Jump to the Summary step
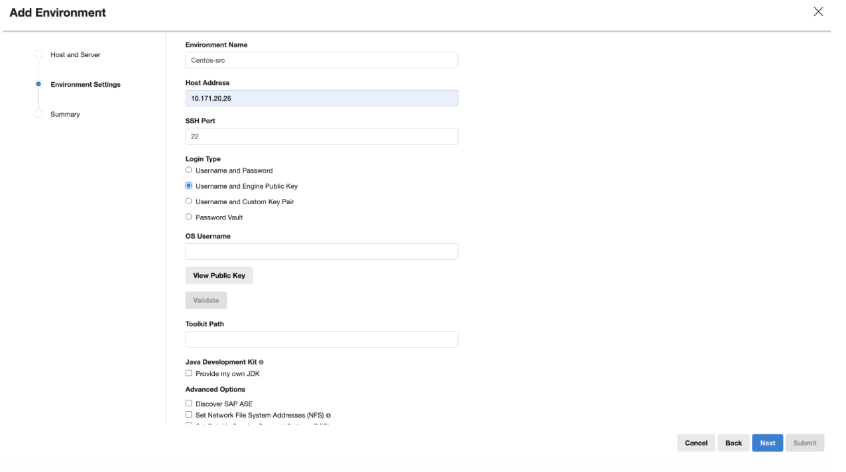Screen dimensions: 846x472 (x=65, y=115)
